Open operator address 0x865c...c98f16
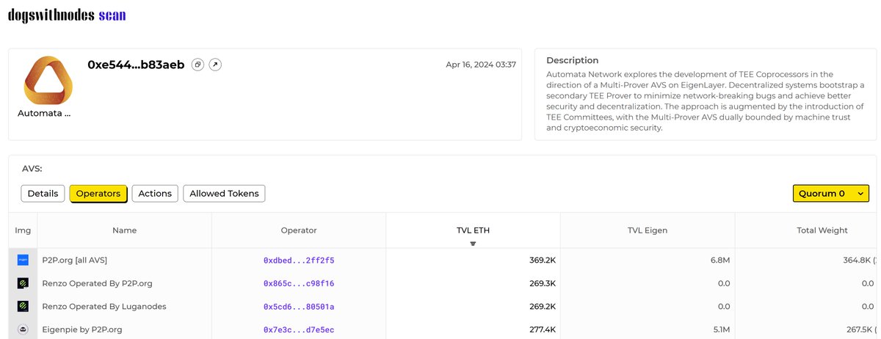 pos(299,283)
